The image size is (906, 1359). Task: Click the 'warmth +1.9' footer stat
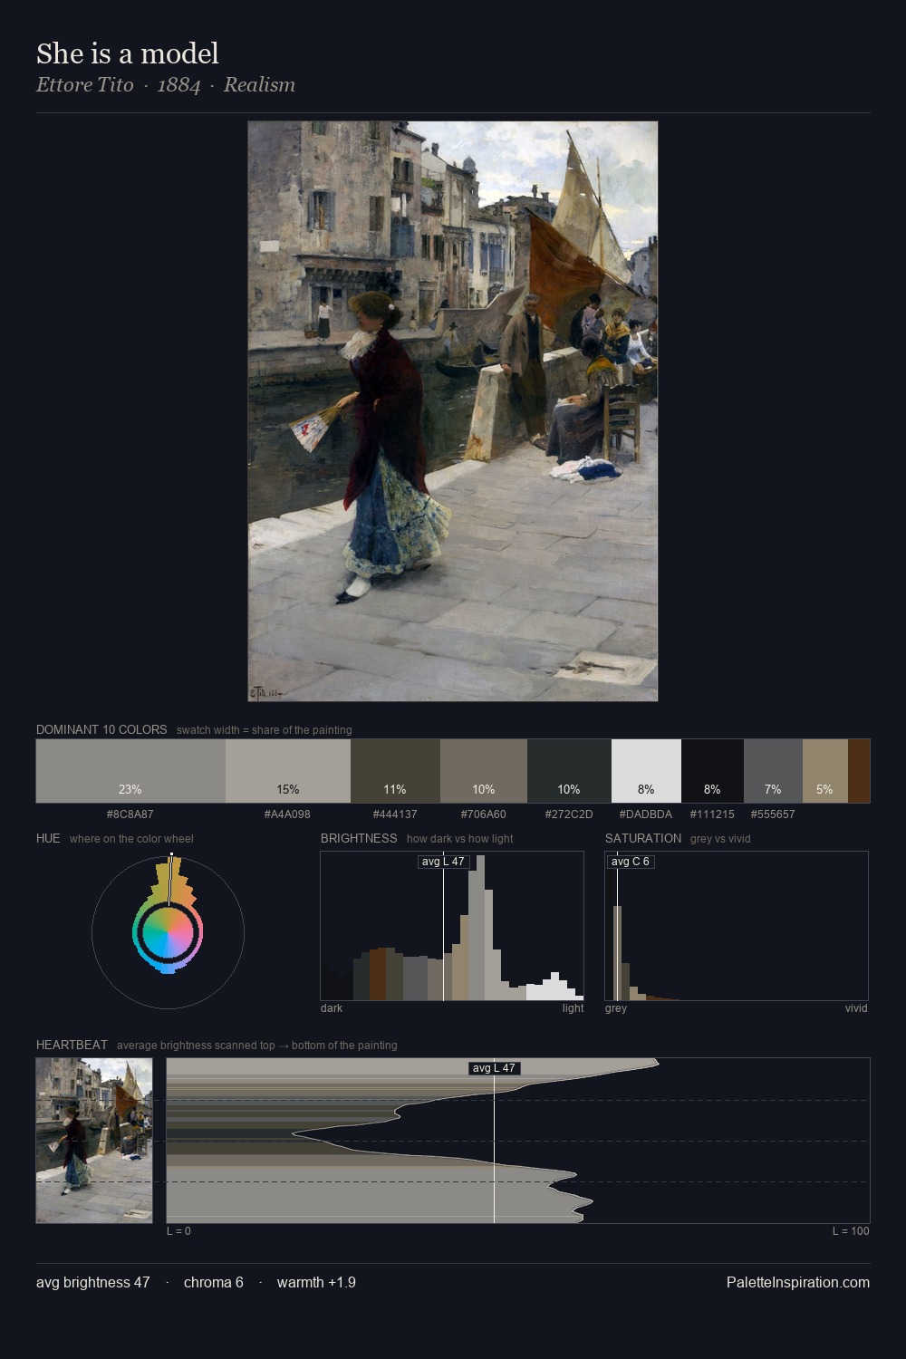(x=316, y=1282)
